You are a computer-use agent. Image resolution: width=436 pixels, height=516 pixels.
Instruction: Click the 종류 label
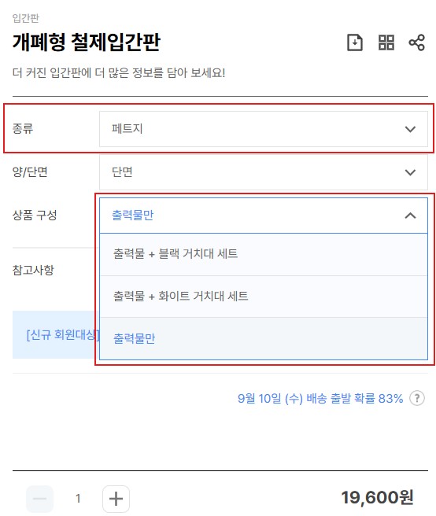[x=23, y=128]
